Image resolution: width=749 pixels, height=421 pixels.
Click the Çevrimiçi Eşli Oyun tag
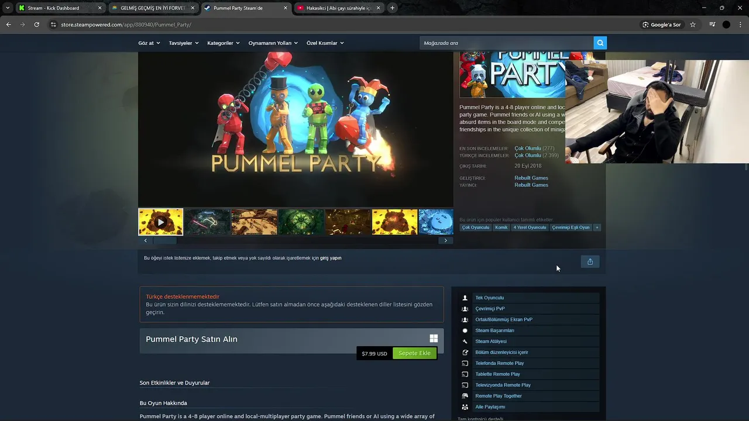[x=571, y=227]
